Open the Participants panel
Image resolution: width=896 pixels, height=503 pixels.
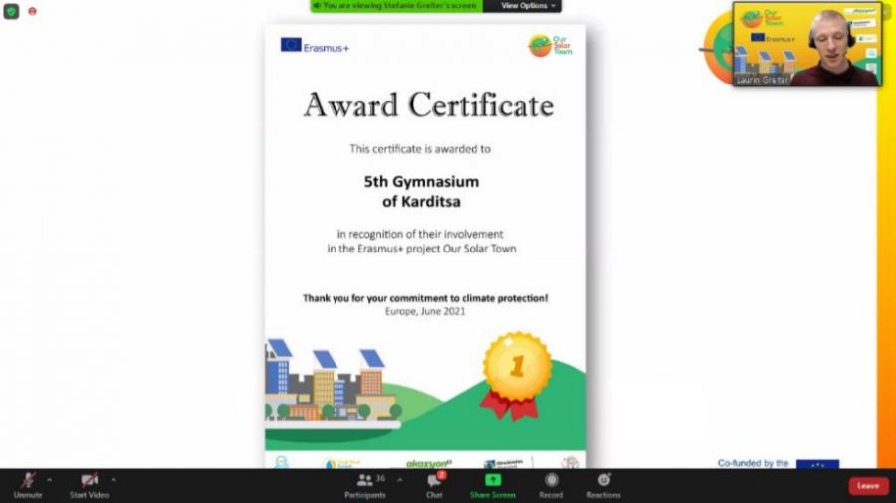(365, 486)
